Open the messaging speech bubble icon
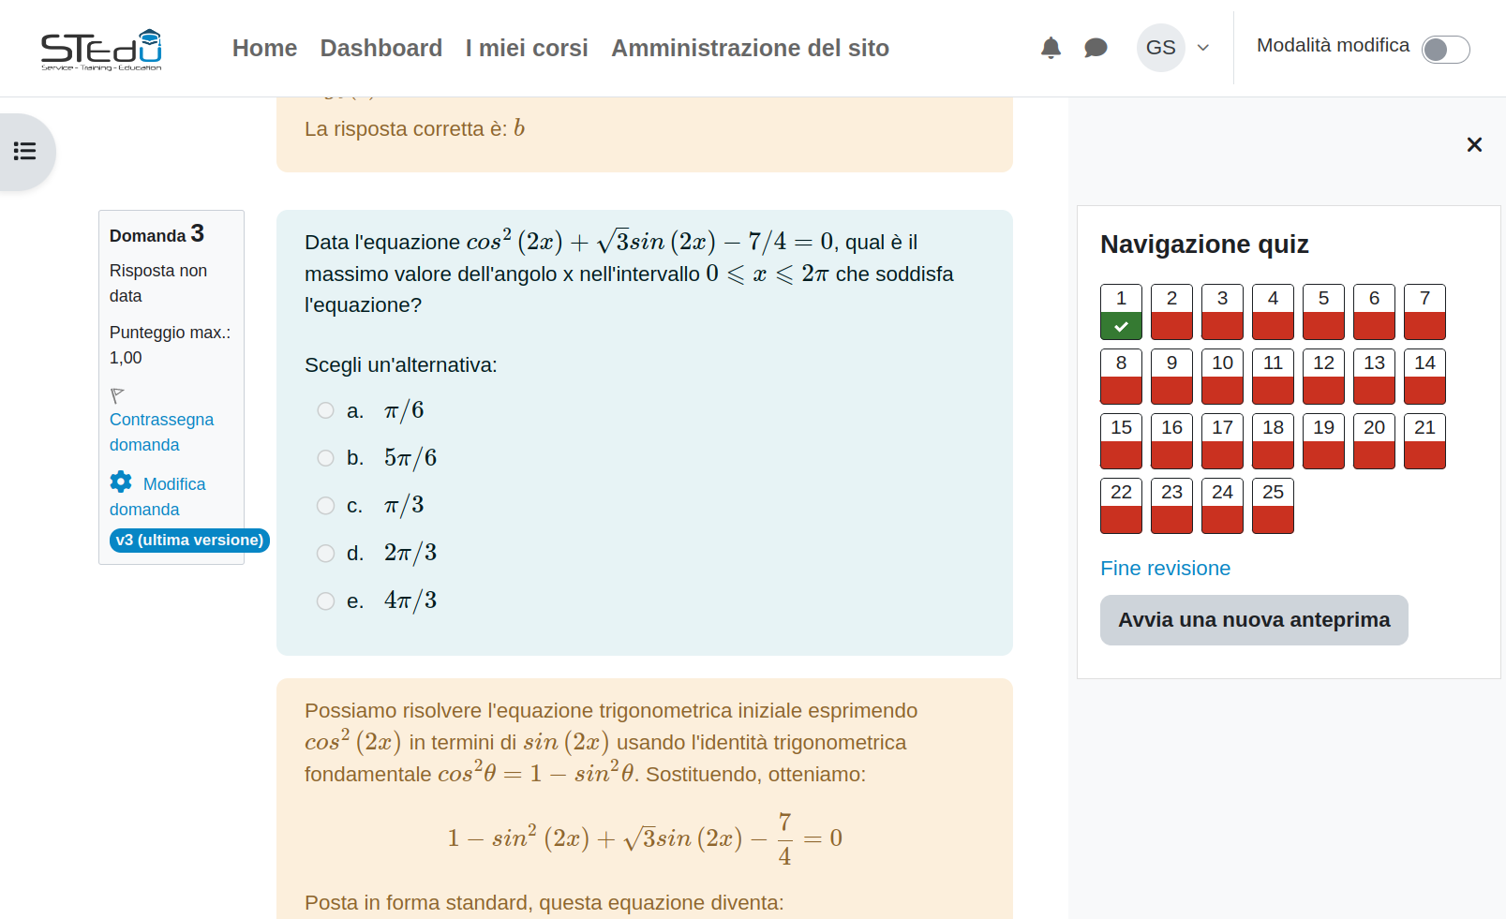The height and width of the screenshot is (919, 1506). 1096,48
